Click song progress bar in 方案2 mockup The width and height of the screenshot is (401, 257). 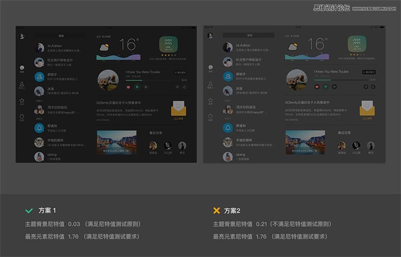(x=341, y=80)
